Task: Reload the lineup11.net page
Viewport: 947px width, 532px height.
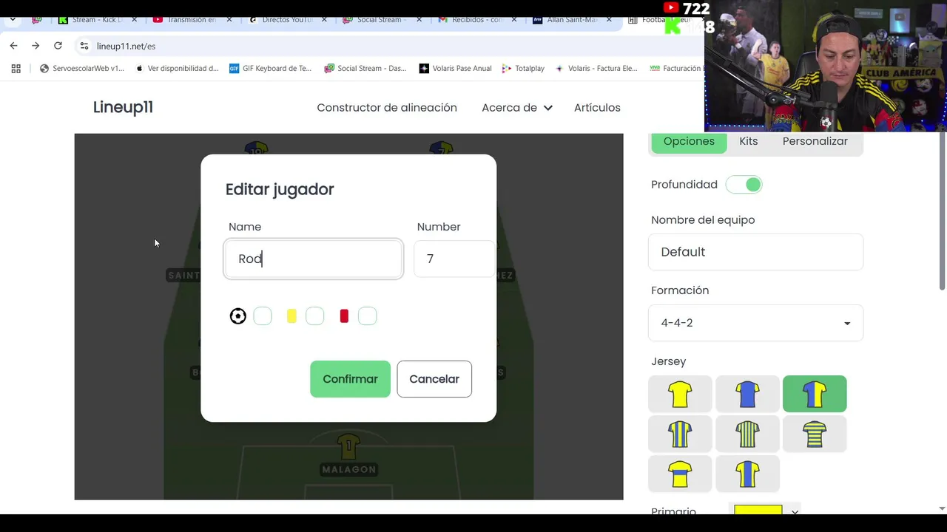Action: click(x=58, y=46)
